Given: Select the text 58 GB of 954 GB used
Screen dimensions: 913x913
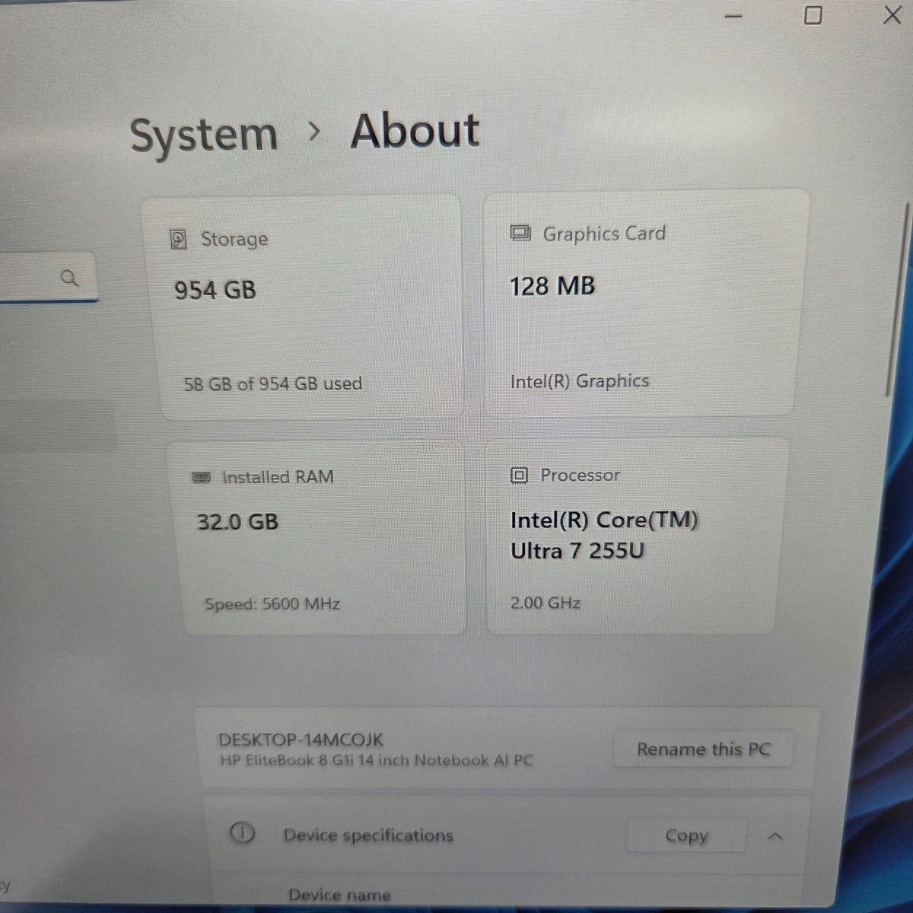Looking at the screenshot, I should pos(273,383).
